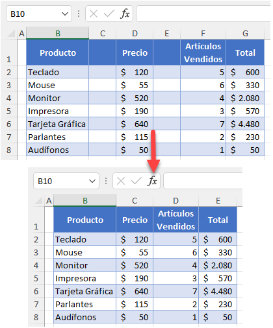Click into the formula bar of the A–E sheet
This screenshot has width=273, height=328.
tap(203, 181)
